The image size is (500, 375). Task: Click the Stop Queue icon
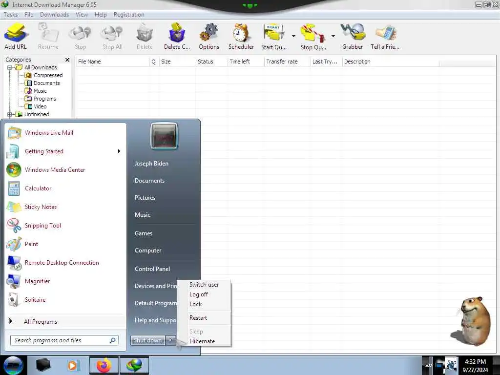tap(313, 36)
